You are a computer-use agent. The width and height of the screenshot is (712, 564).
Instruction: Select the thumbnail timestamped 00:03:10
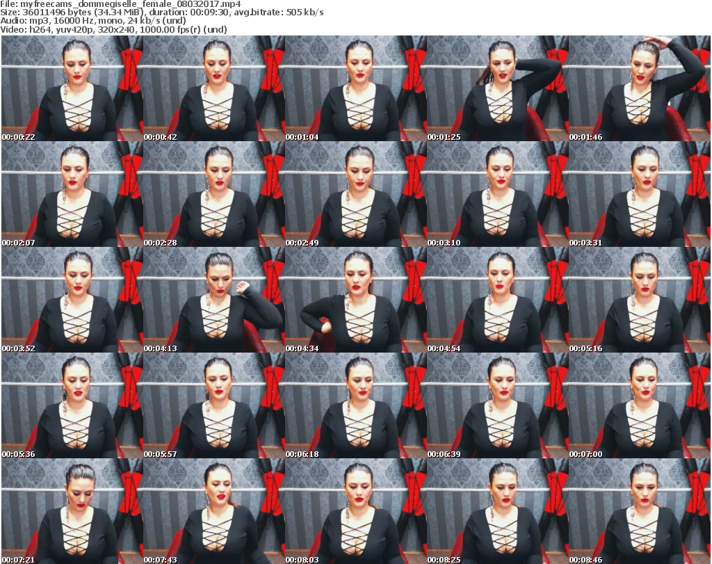pyautogui.click(x=498, y=194)
